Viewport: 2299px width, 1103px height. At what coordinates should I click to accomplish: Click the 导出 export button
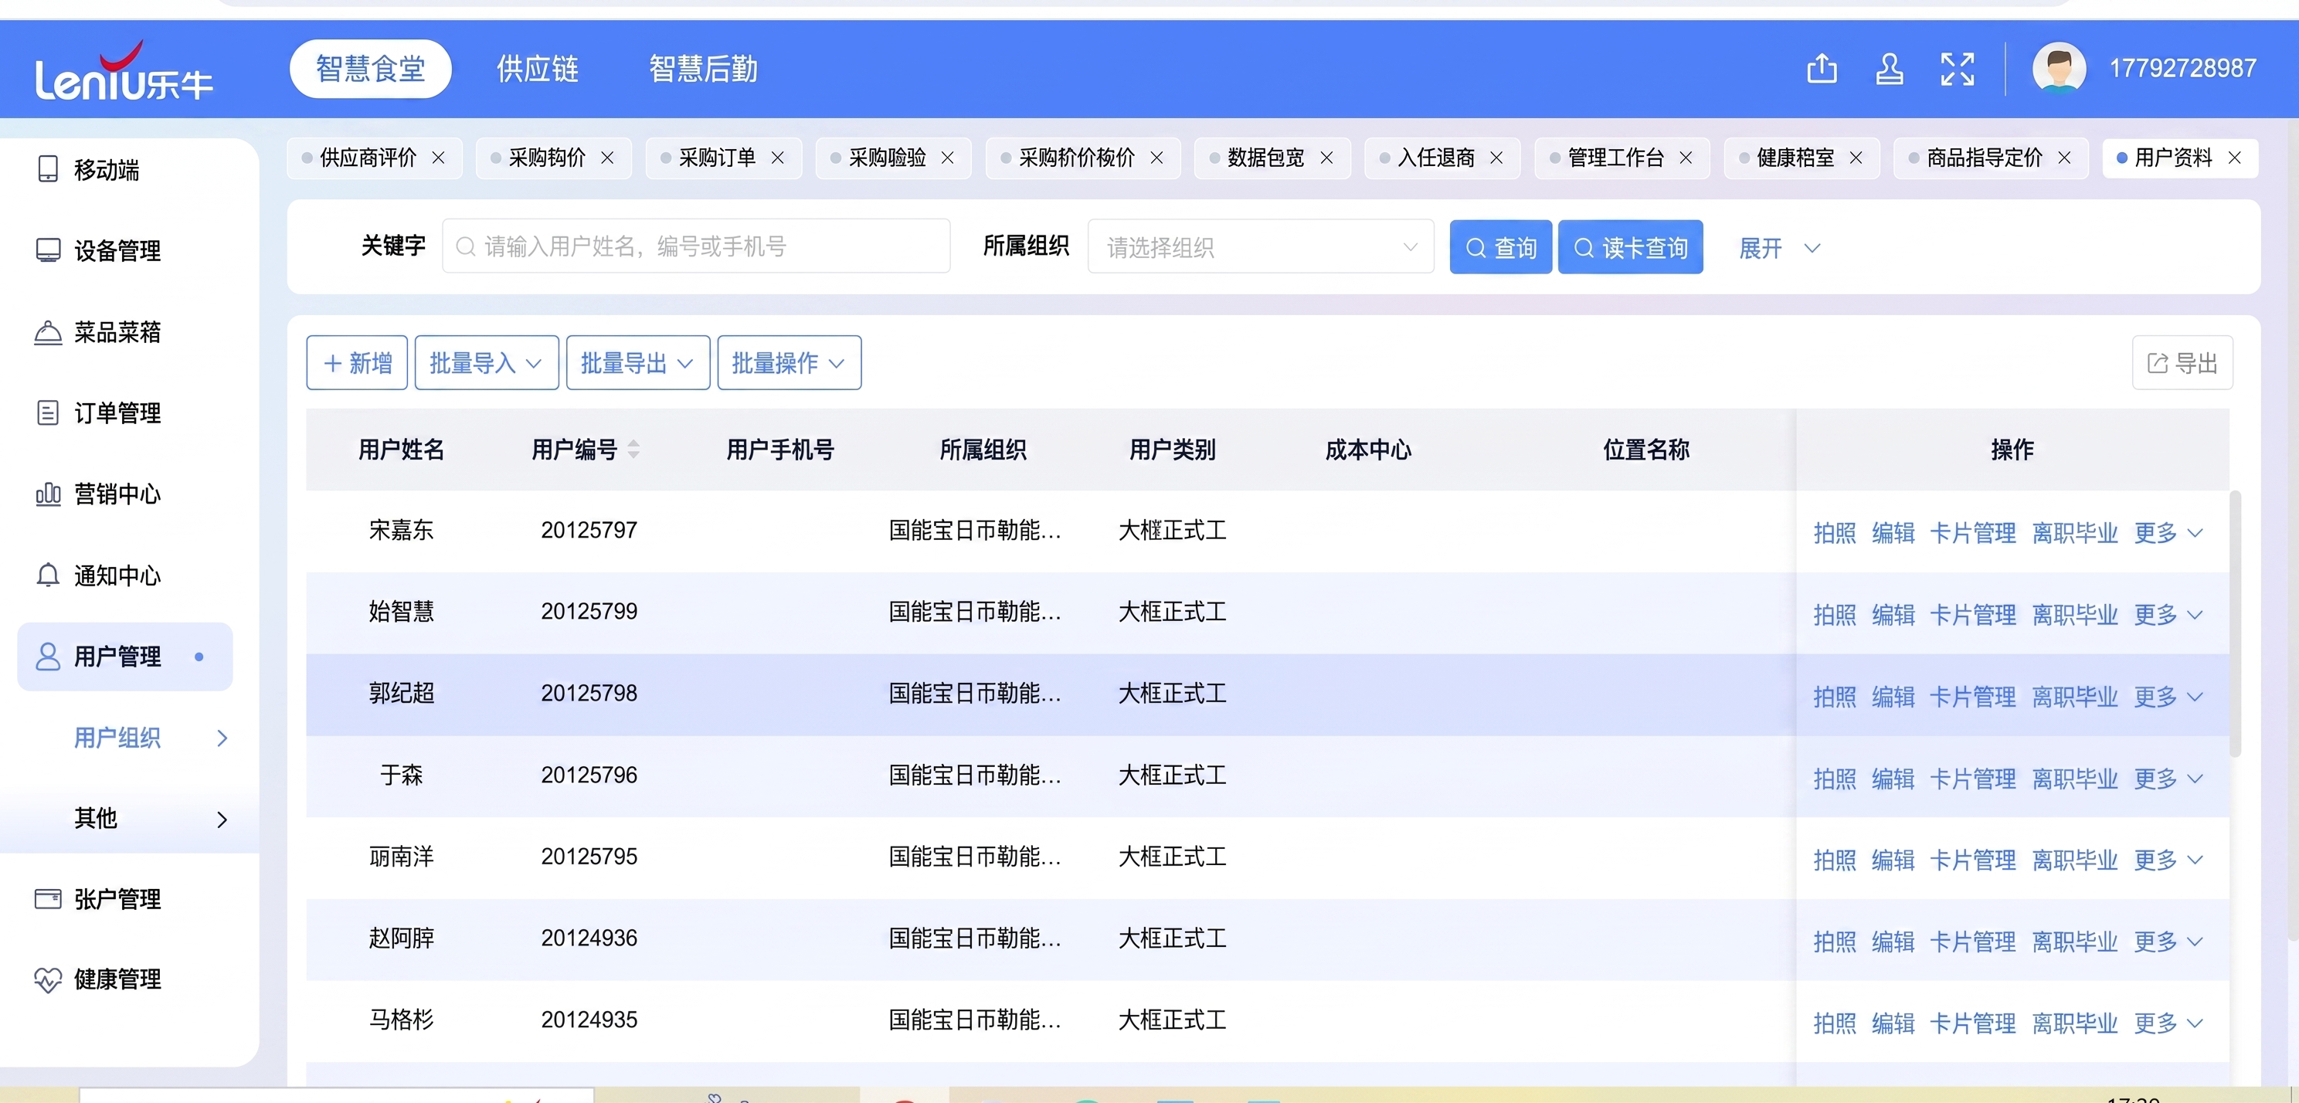2183,363
